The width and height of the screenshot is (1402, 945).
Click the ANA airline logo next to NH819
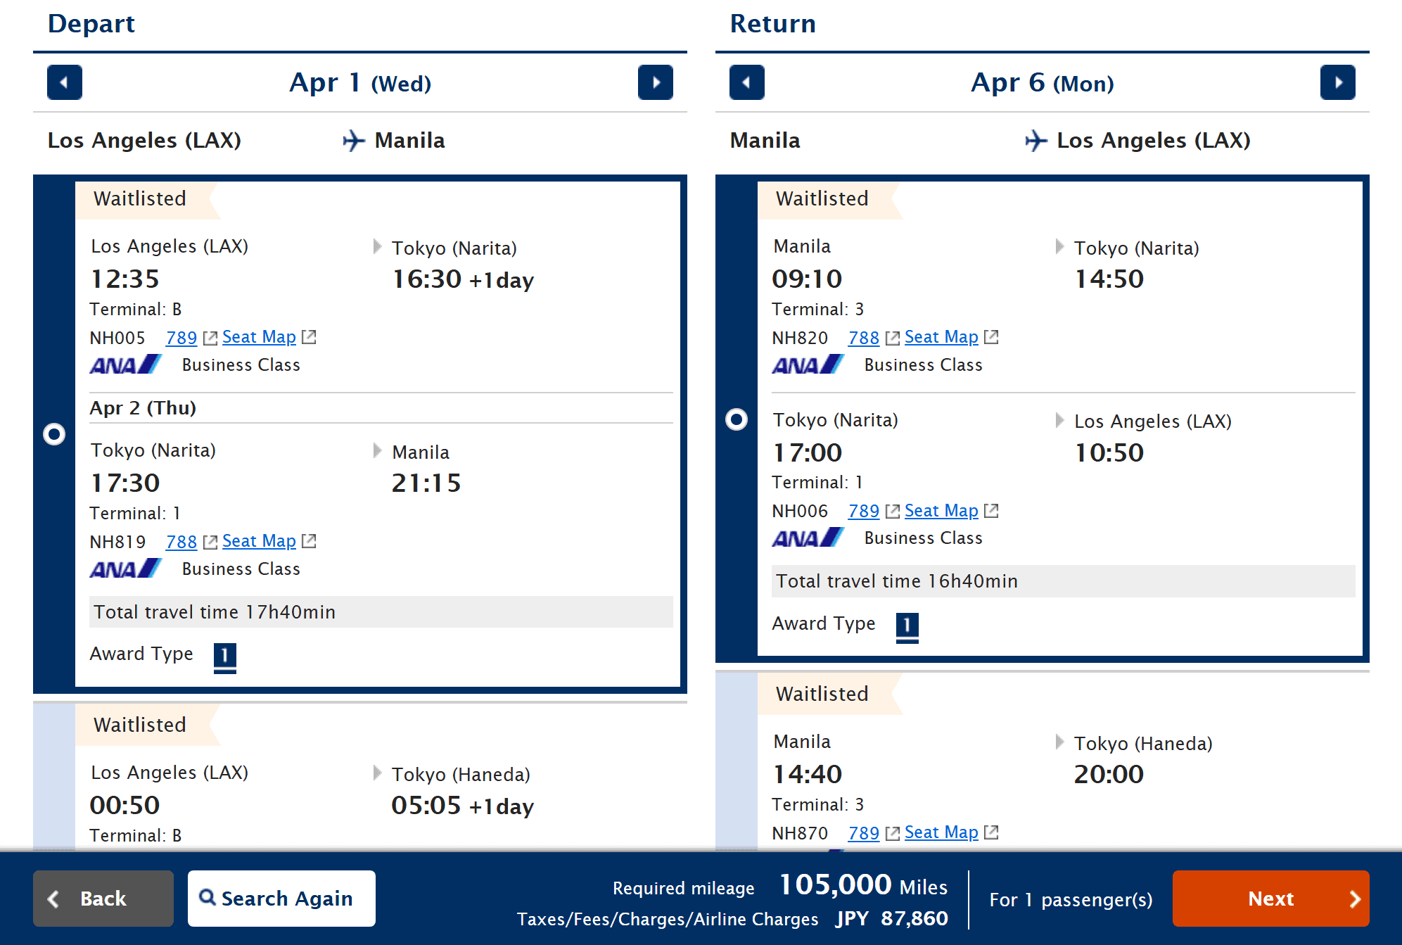(x=126, y=568)
